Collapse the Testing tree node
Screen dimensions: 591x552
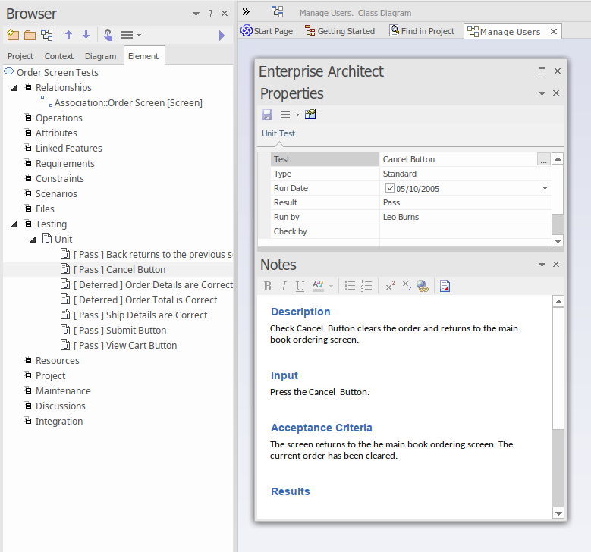coord(14,224)
